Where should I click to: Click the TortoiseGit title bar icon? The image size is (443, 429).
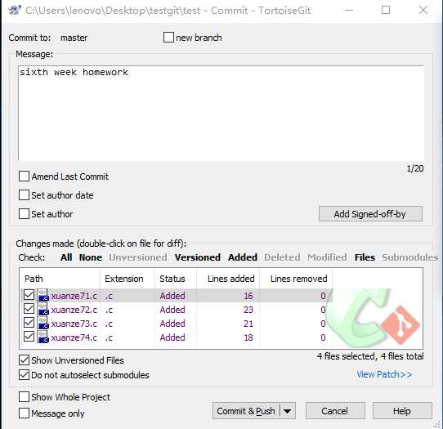[14, 10]
